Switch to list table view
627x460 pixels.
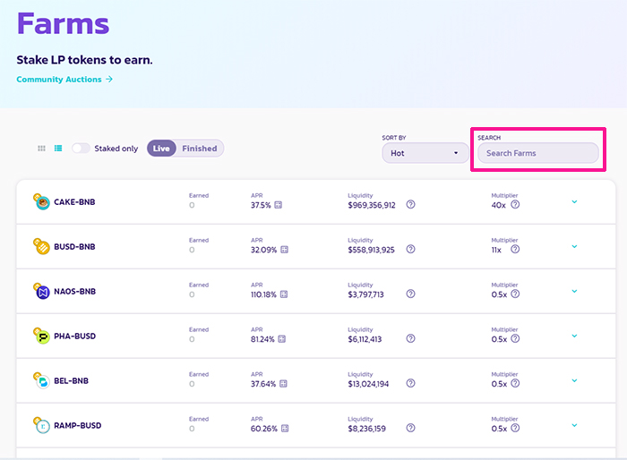click(x=58, y=149)
